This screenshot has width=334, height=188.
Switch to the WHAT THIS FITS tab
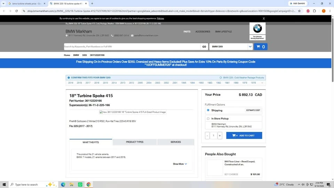[x=91, y=142]
